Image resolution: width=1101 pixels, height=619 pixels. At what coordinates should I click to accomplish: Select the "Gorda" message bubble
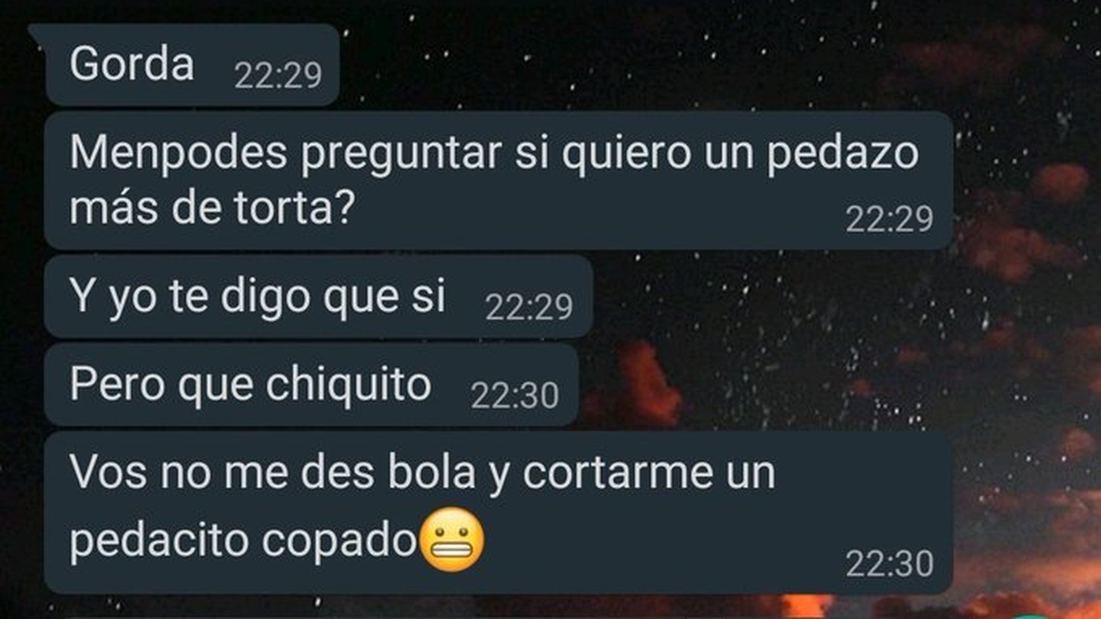point(192,66)
